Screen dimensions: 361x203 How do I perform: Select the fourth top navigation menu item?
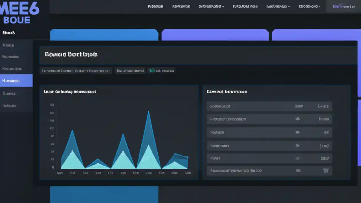(x=245, y=6)
